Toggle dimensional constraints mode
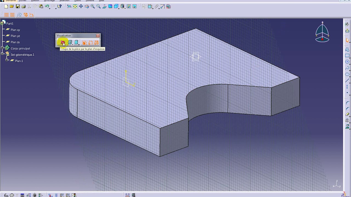Screen dimensions: 351x197 (x=32, y=15)
